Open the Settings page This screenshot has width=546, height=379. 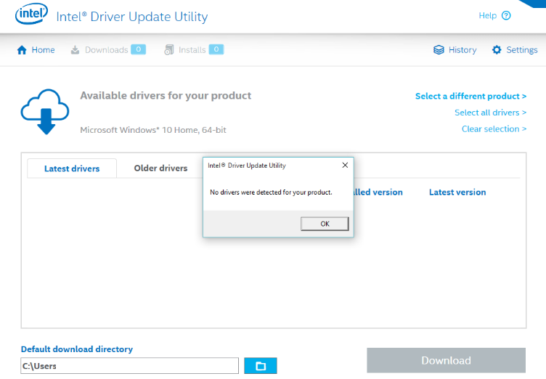[x=522, y=50]
